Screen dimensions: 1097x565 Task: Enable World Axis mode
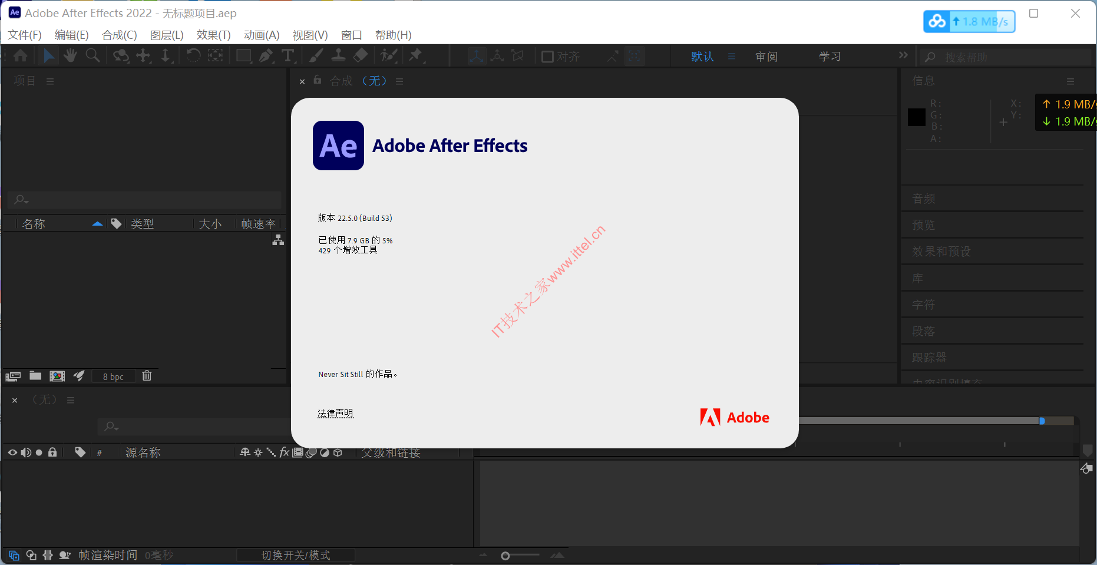[497, 57]
